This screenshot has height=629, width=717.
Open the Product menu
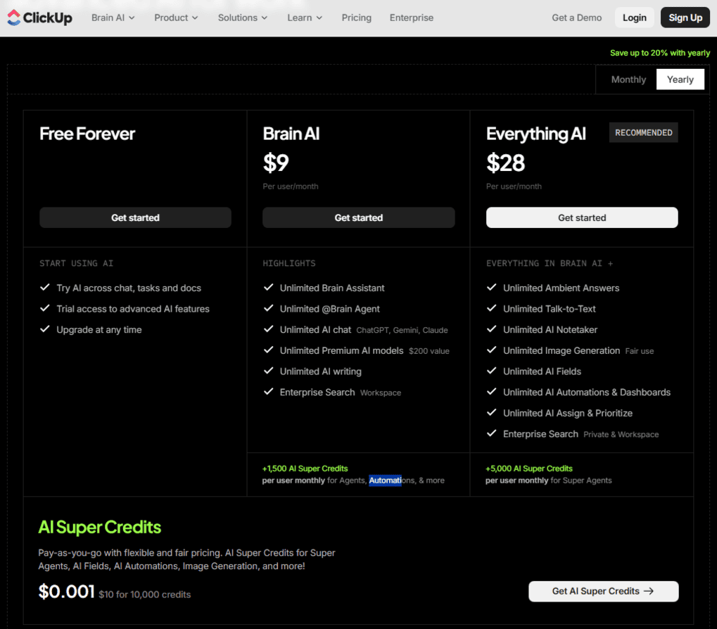175,18
